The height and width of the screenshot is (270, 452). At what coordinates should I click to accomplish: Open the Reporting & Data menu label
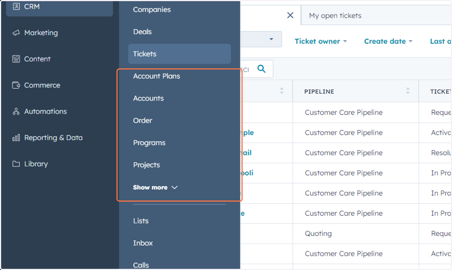click(x=53, y=138)
